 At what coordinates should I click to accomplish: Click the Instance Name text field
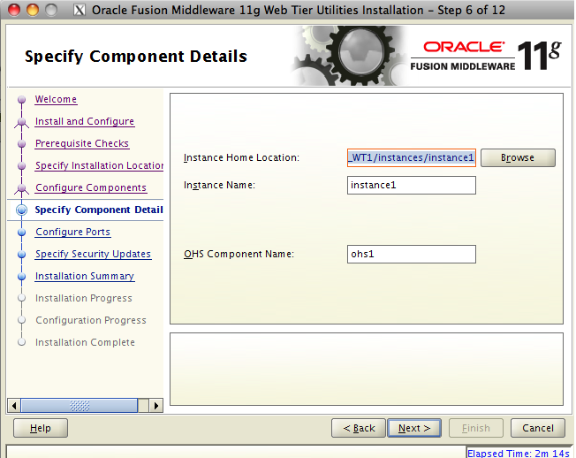pos(412,185)
